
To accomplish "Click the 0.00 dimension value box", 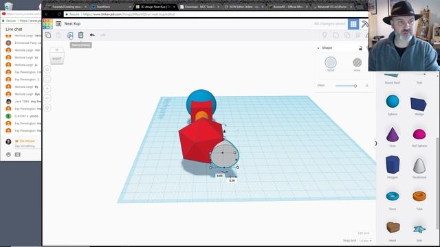I will (220, 176).
